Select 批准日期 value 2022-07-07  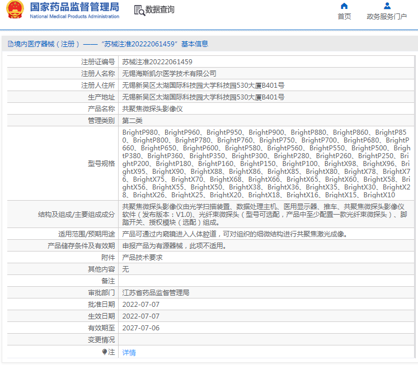click(141, 304)
